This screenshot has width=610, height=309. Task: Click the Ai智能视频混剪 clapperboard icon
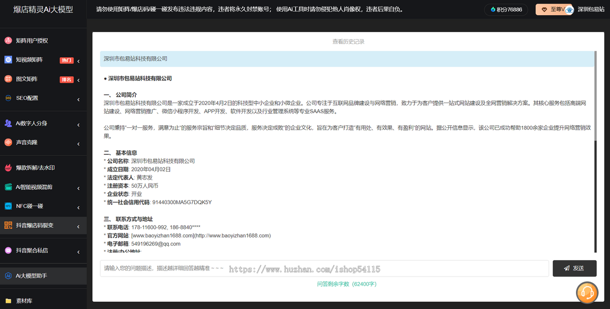pos(8,187)
